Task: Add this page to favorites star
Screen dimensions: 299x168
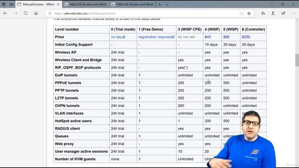Action: [x=249, y=14]
